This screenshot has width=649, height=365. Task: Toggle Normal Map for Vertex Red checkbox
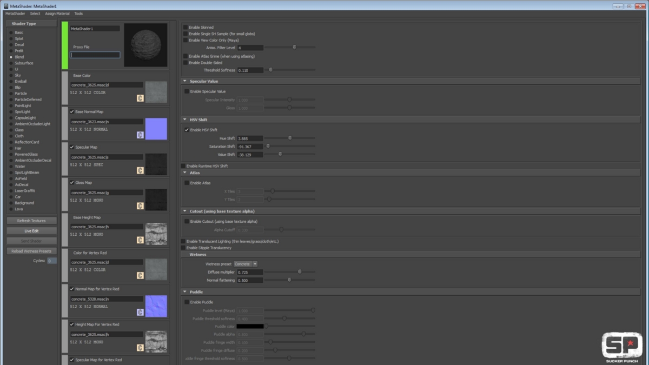point(72,289)
